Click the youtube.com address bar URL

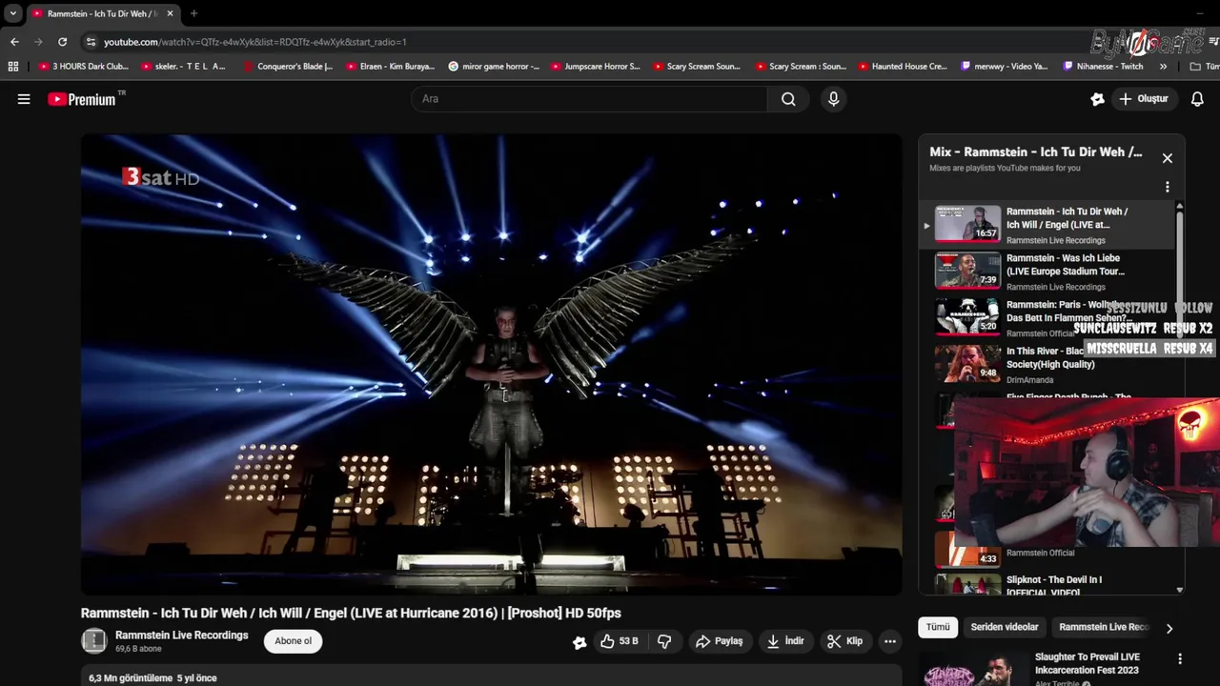(x=254, y=42)
